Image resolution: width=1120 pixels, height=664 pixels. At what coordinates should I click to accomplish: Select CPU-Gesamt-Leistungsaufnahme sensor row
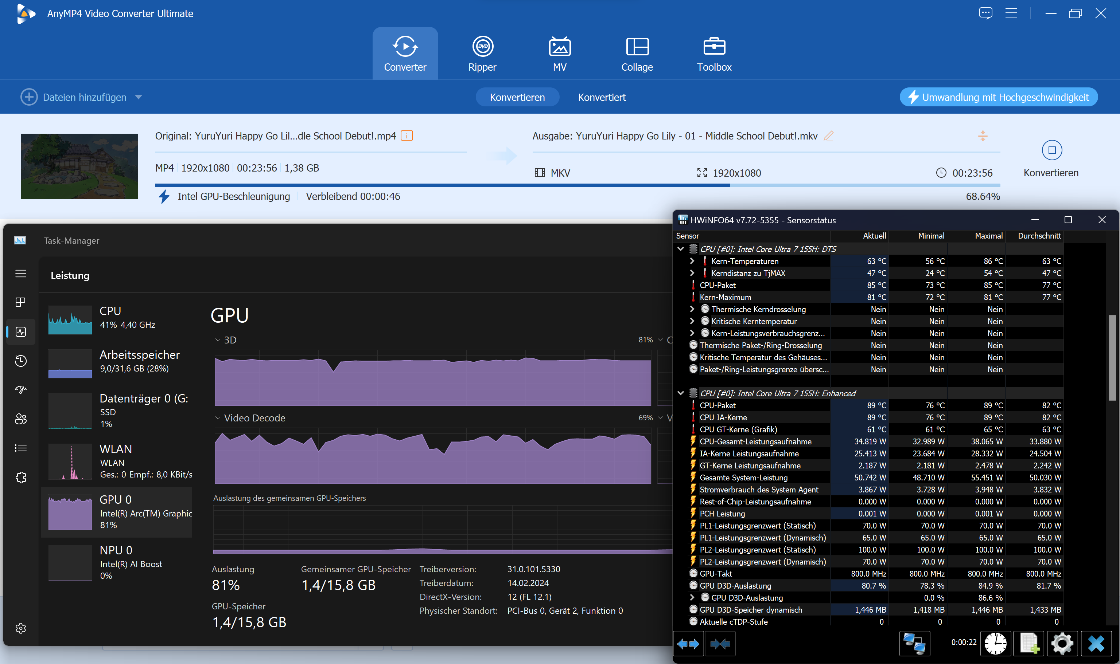pos(869,441)
